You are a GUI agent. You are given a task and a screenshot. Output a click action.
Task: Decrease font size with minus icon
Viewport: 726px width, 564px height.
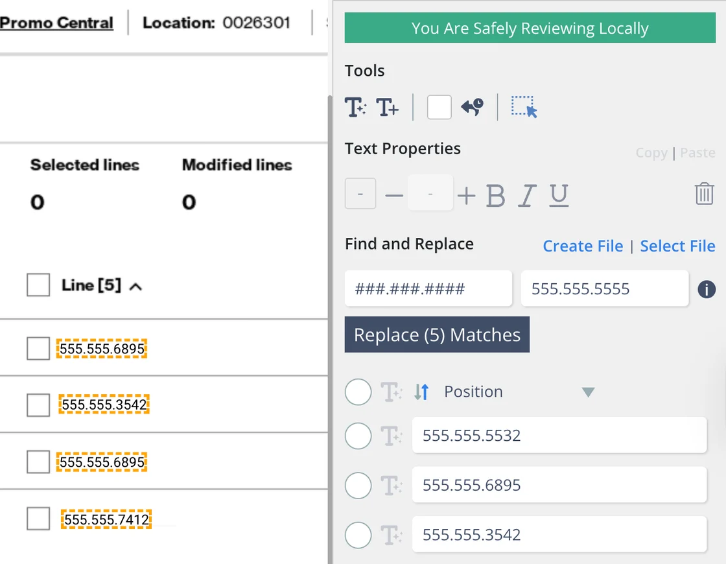pos(394,195)
